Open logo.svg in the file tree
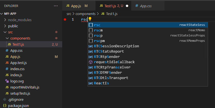 [31, 81]
